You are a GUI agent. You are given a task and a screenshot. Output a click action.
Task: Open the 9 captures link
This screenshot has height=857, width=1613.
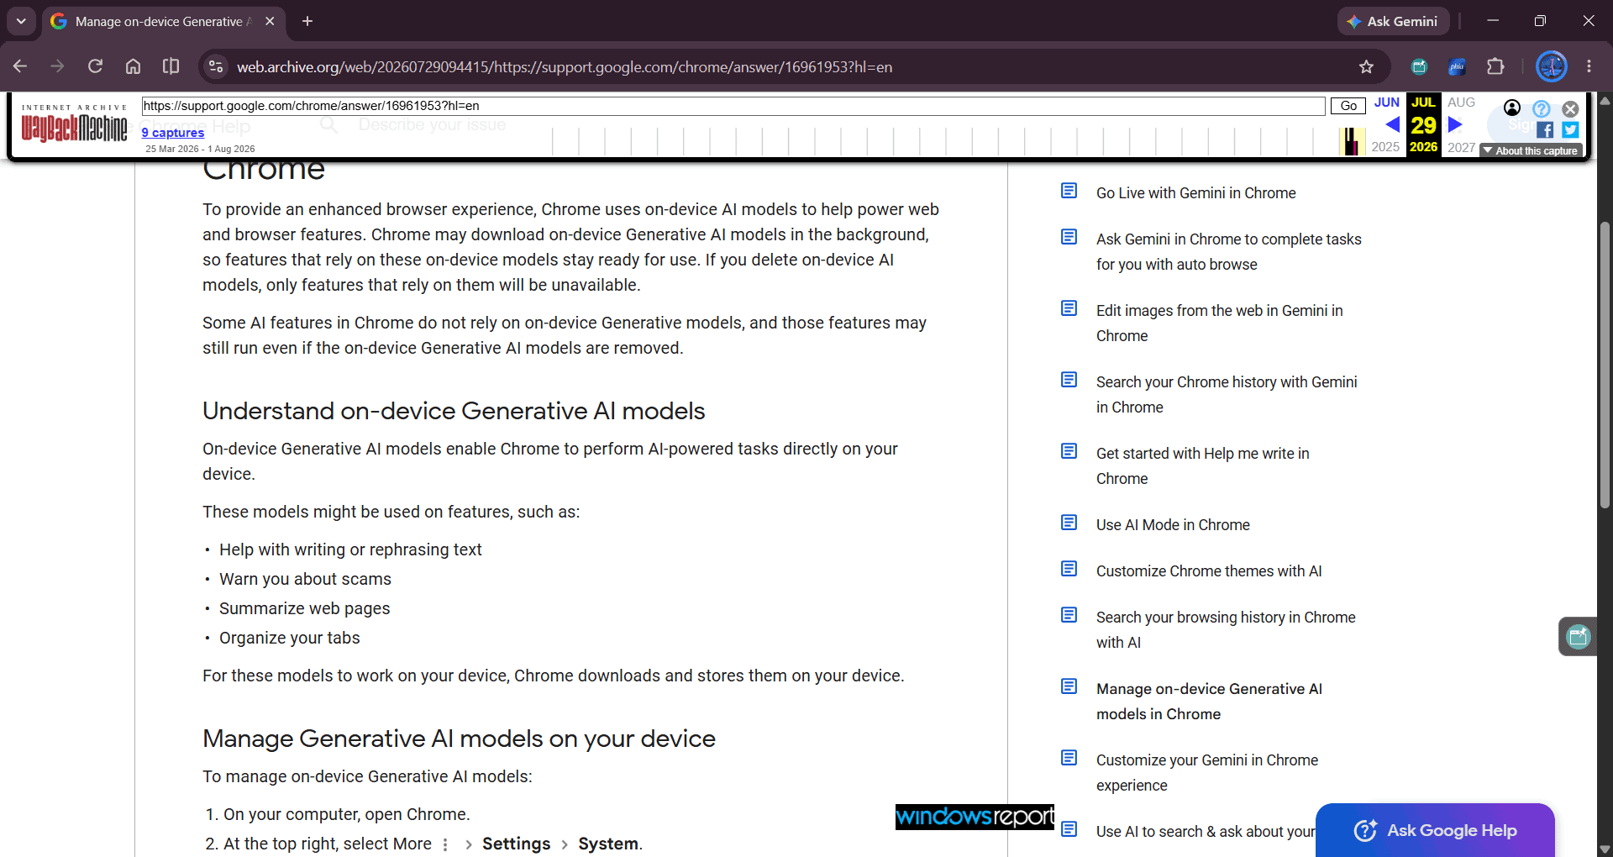[173, 132]
